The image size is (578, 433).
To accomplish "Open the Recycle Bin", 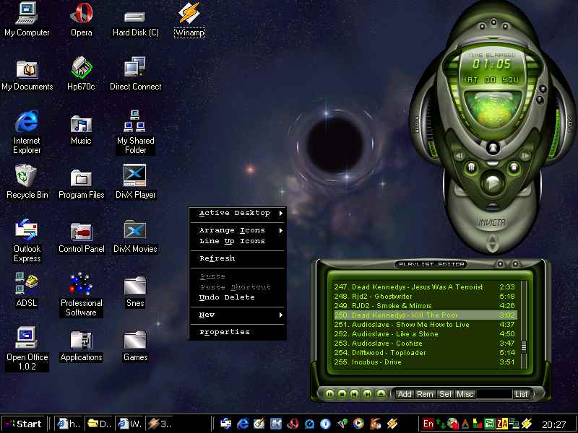I will tap(27, 177).
